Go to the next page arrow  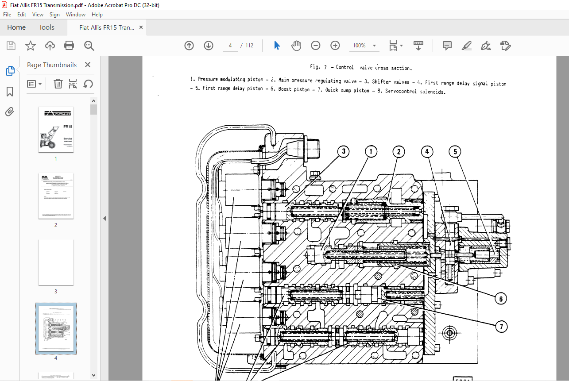coord(209,46)
